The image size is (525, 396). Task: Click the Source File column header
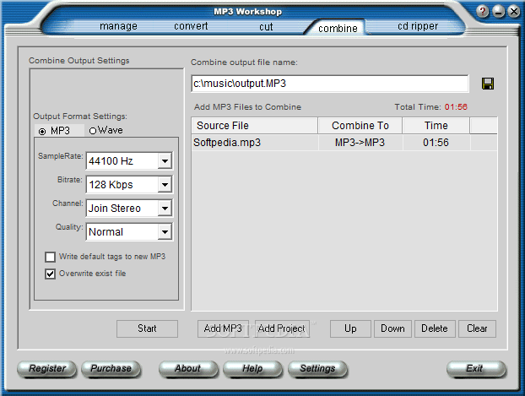pyautogui.click(x=255, y=126)
